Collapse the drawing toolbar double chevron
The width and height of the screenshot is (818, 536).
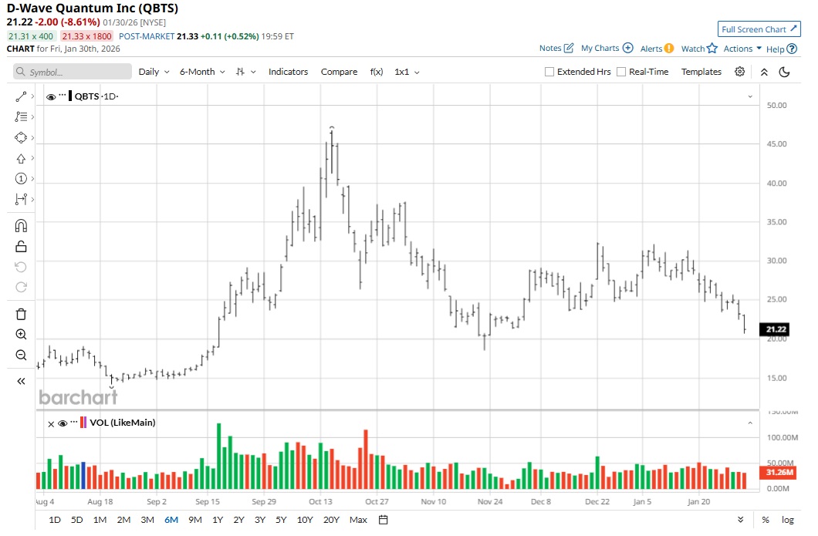click(21, 381)
